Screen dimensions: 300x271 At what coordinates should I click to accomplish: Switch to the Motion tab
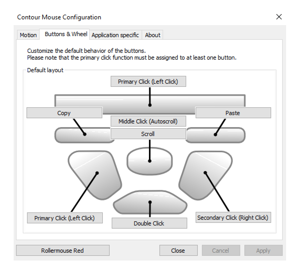(28, 35)
